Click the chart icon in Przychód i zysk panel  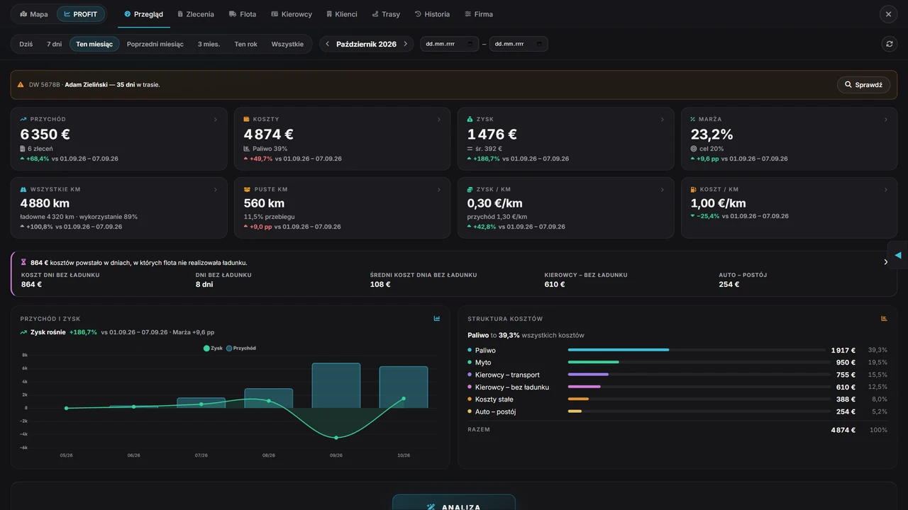click(x=437, y=319)
